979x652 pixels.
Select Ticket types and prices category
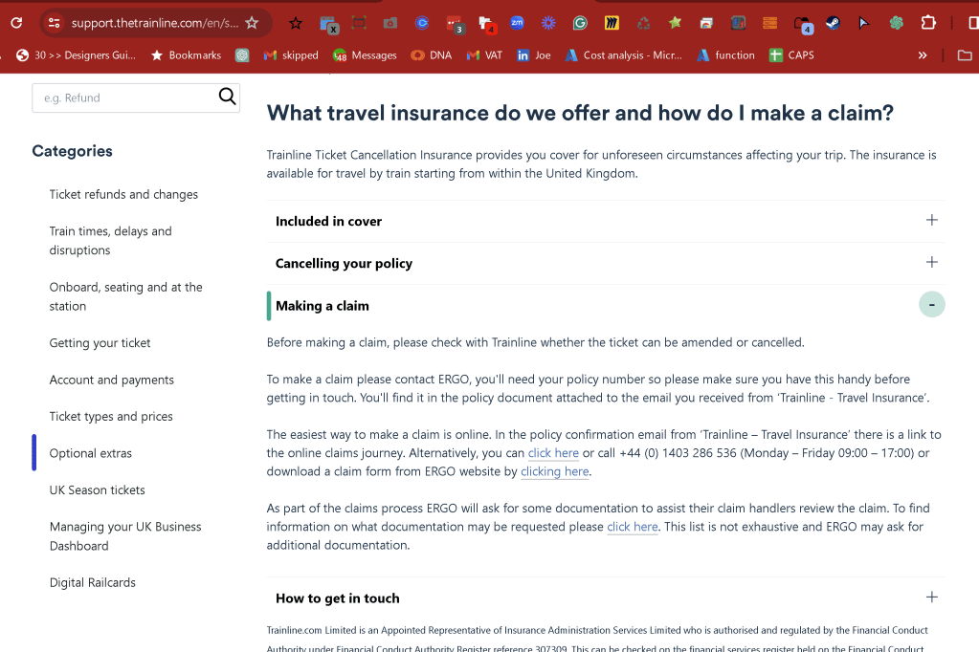[111, 417]
